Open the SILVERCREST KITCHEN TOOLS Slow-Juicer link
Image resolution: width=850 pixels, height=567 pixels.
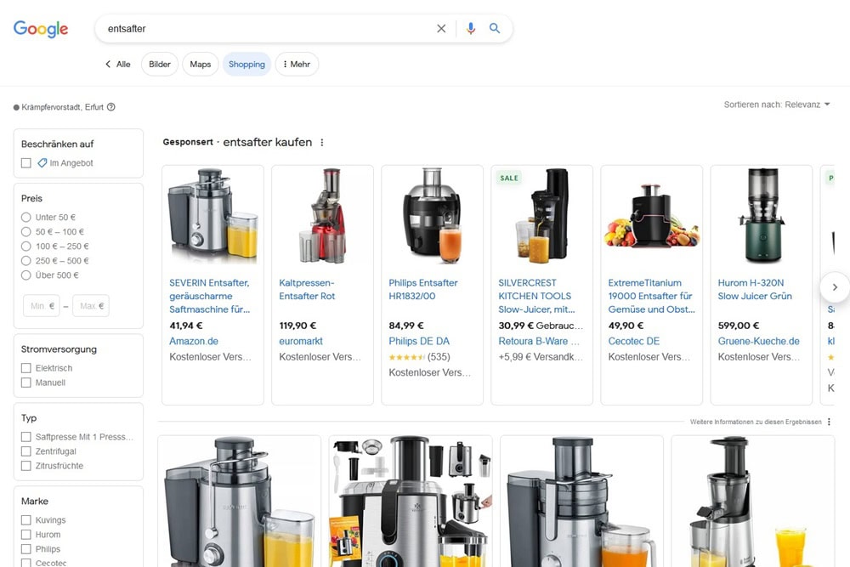(x=536, y=296)
